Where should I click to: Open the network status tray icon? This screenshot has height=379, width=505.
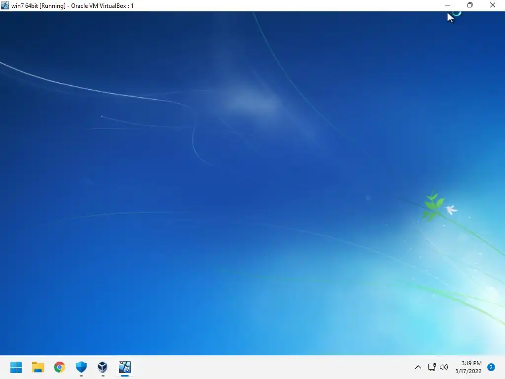point(432,367)
